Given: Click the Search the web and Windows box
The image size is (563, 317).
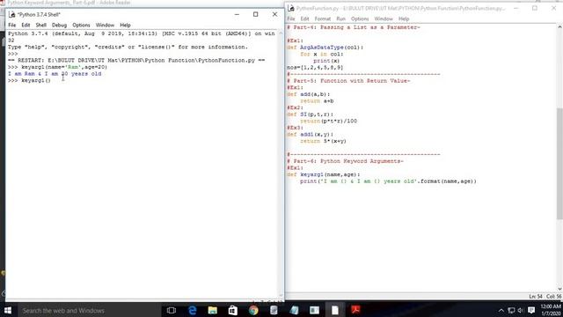Looking at the screenshot, I should 89,310.
